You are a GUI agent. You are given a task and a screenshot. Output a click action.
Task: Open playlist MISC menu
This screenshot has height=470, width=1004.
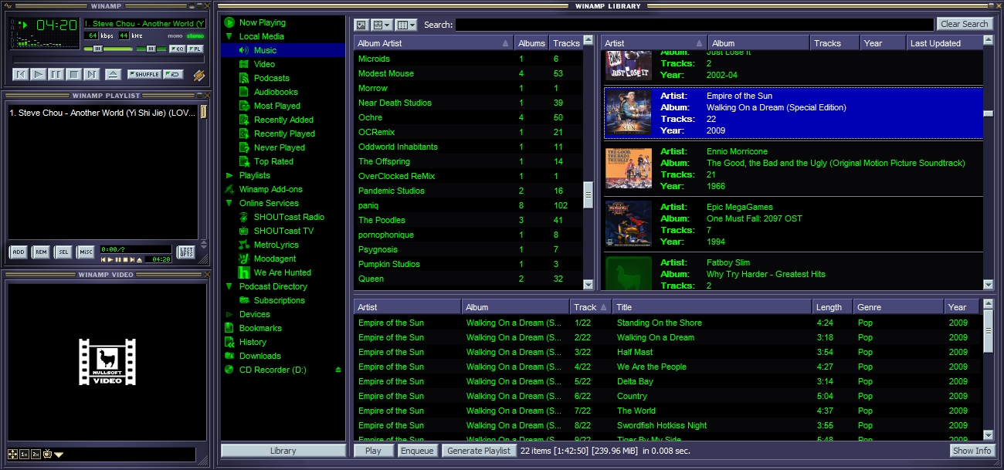(x=86, y=252)
